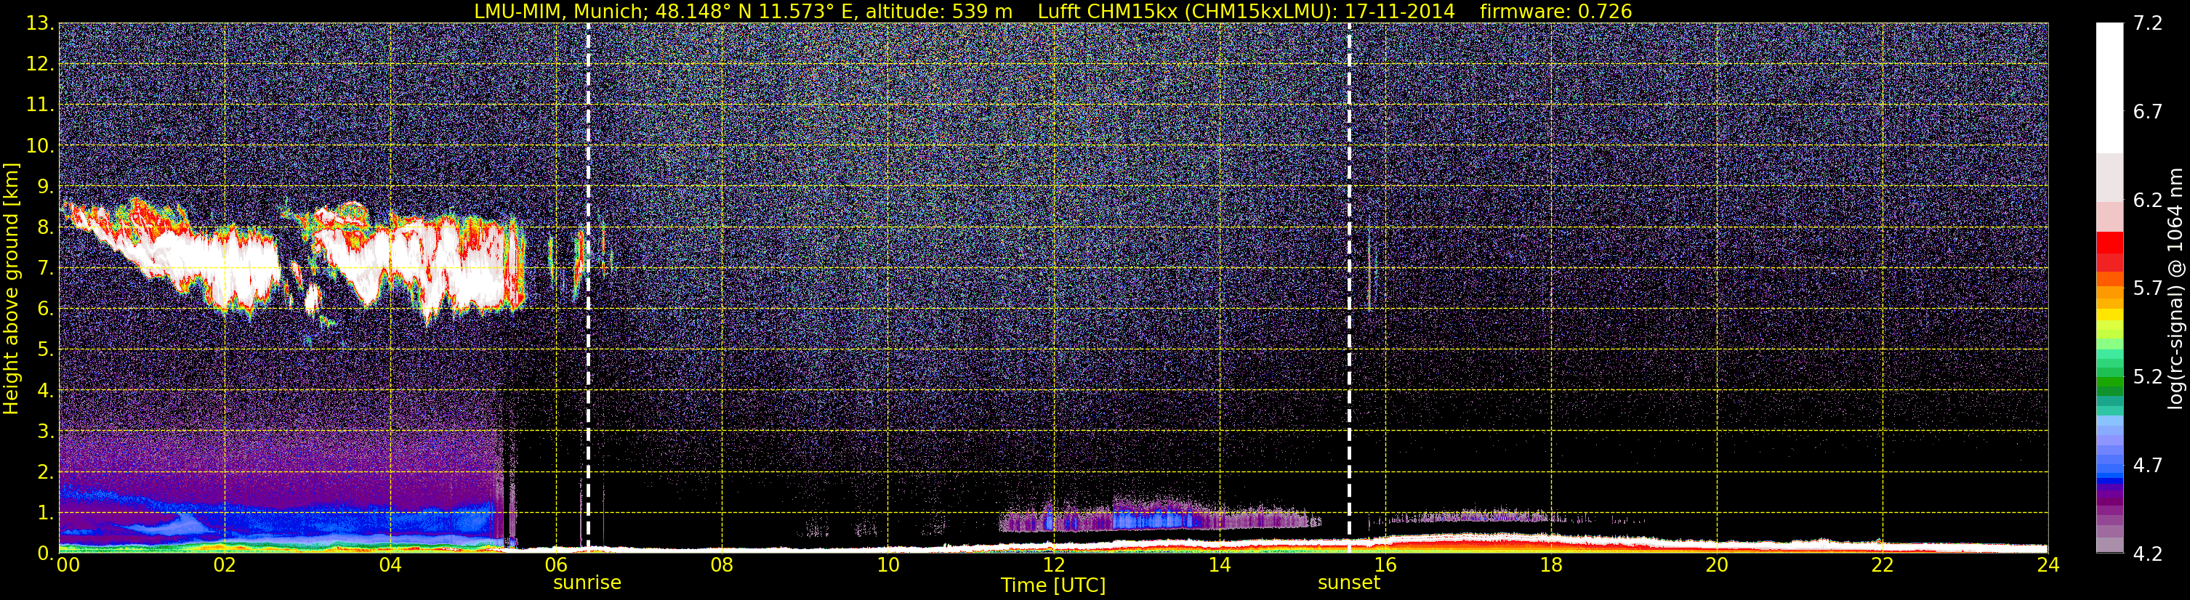The image size is (2190, 600).
Task: Click the time axis tick '20'
Action: point(1717,566)
